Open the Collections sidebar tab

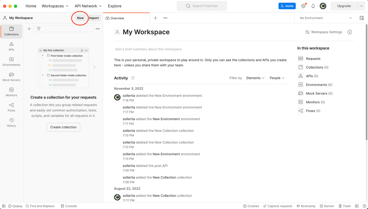pyautogui.click(x=11, y=32)
